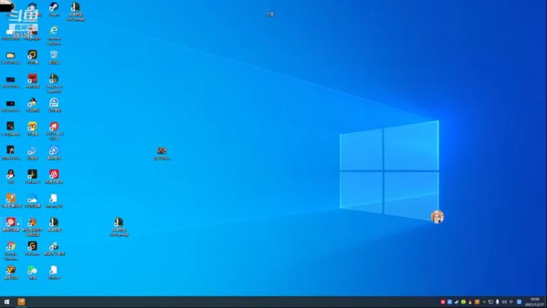Viewport: 547px width, 308px height.
Task: Select the yellow ring YY broadcast icon
Action: pos(32,57)
